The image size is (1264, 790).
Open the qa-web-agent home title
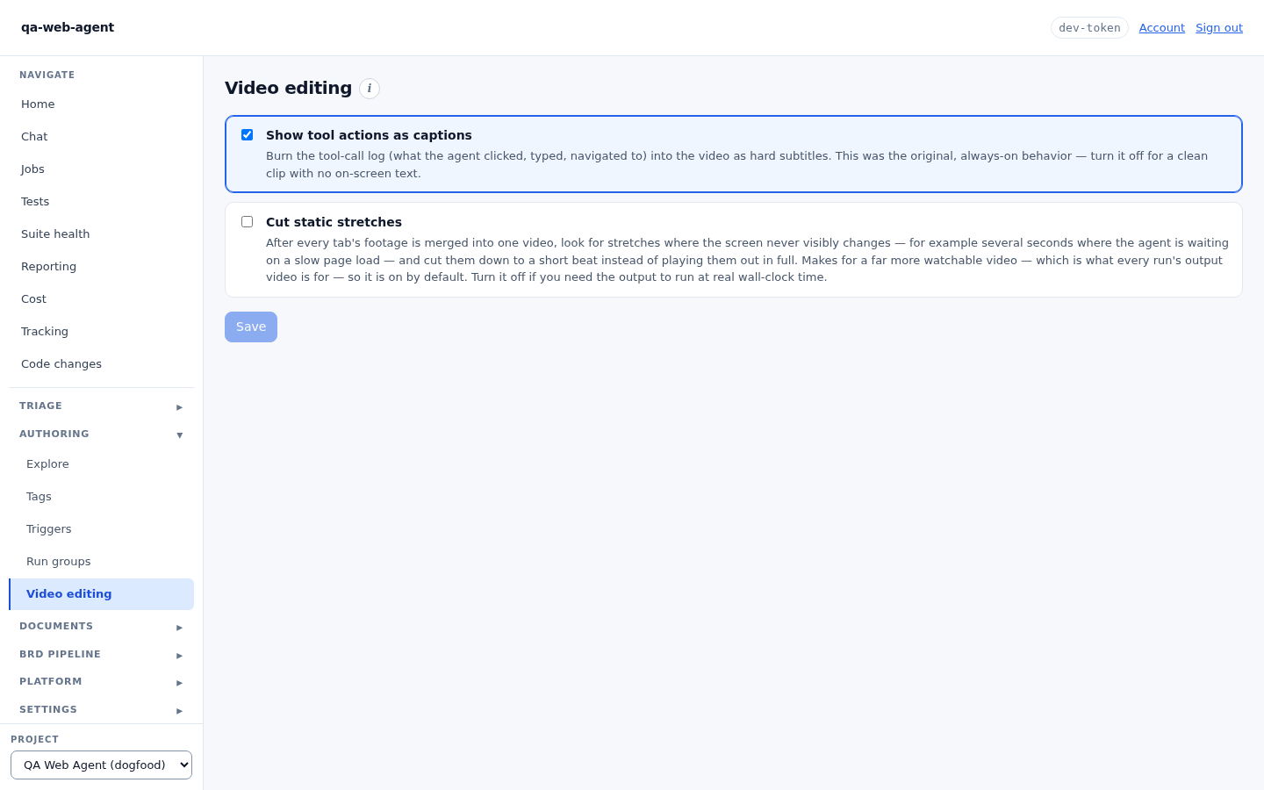click(68, 27)
